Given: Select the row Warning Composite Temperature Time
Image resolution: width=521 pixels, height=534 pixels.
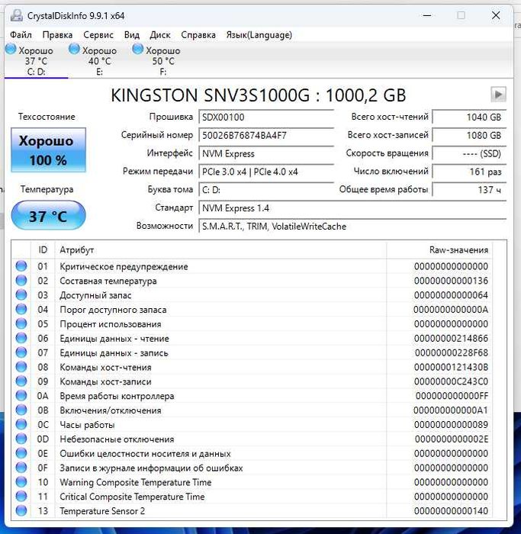Looking at the screenshot, I should click(252, 482).
